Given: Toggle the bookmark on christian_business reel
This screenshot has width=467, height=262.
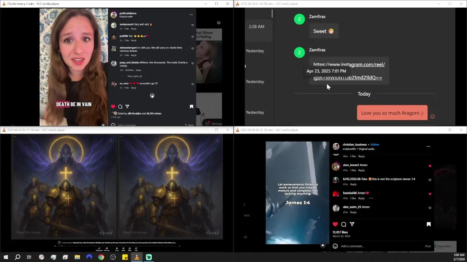Looking at the screenshot, I should click(x=429, y=224).
